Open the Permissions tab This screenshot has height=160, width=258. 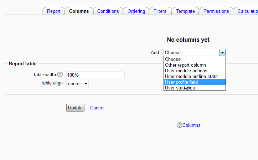coord(216,11)
